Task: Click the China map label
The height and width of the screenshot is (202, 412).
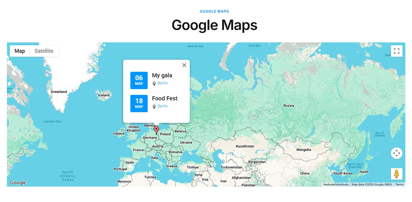Action: (305, 173)
